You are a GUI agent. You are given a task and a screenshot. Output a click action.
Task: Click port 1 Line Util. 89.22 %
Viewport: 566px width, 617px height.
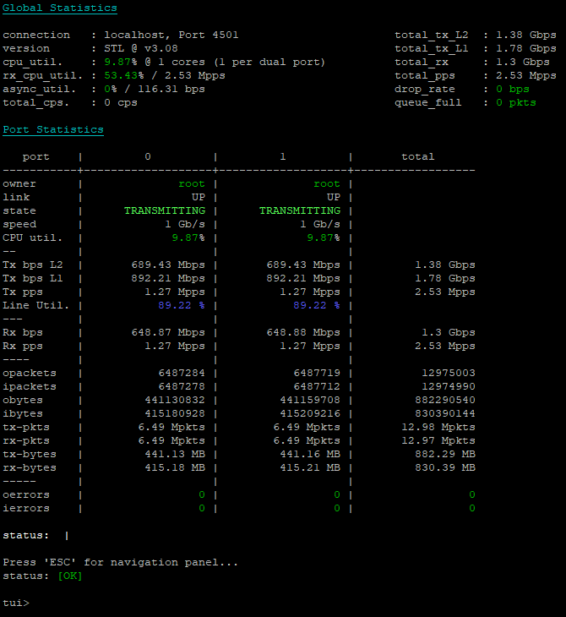coord(317,305)
